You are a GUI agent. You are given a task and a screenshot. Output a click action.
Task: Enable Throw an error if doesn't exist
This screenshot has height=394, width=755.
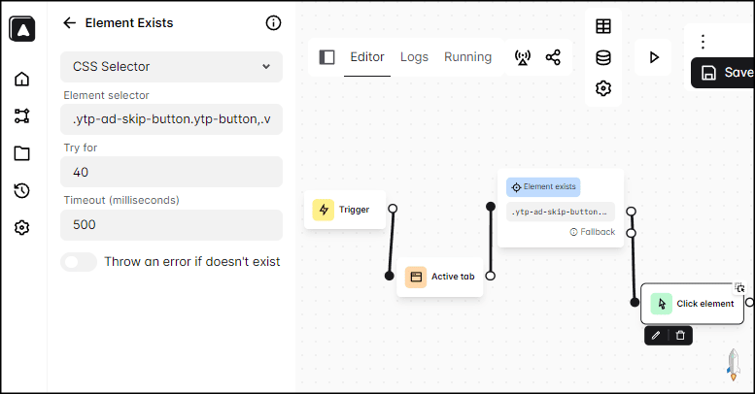[x=79, y=261]
